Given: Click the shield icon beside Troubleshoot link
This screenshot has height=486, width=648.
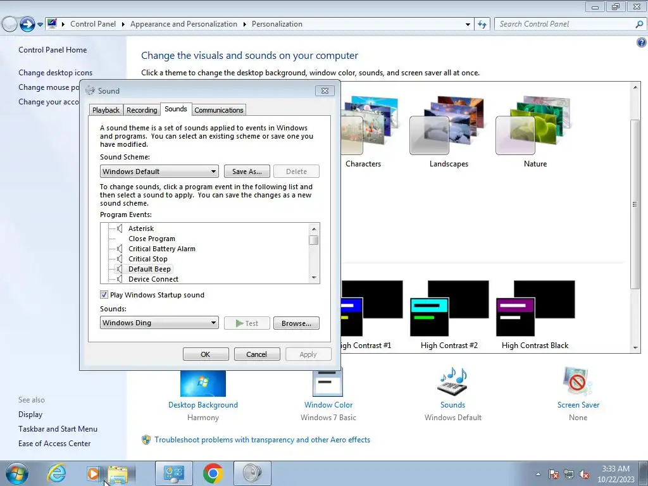Looking at the screenshot, I should (x=146, y=440).
